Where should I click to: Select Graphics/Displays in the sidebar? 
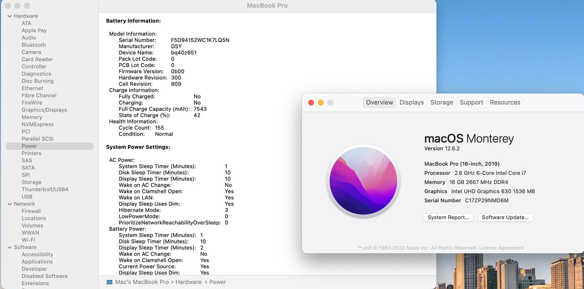[x=44, y=110]
